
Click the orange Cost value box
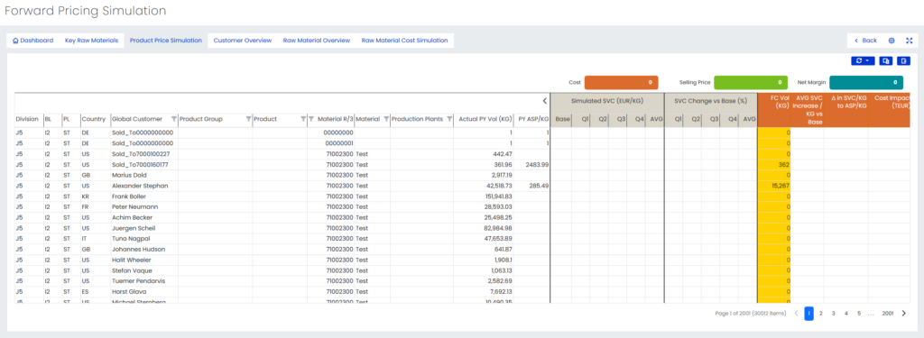tap(621, 82)
